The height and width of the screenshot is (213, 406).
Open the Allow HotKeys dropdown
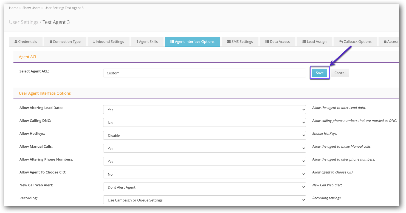[204, 135]
